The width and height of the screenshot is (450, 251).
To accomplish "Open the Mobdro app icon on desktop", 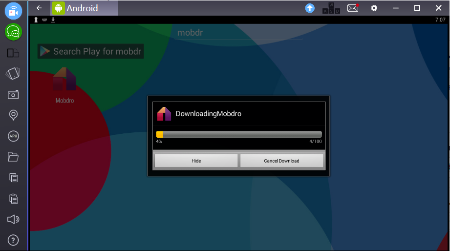I will pos(64,85).
